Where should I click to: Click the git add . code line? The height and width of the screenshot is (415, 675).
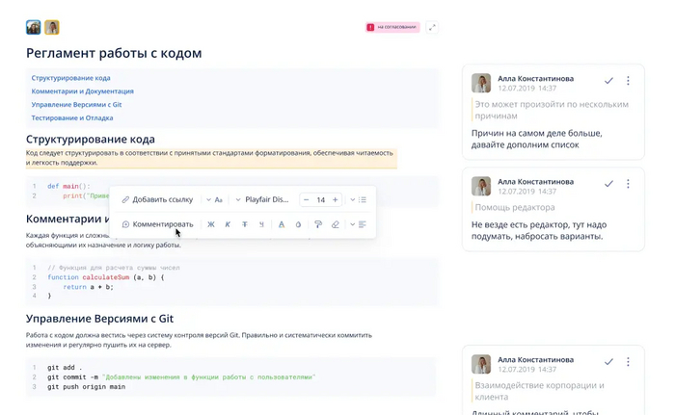tap(65, 368)
